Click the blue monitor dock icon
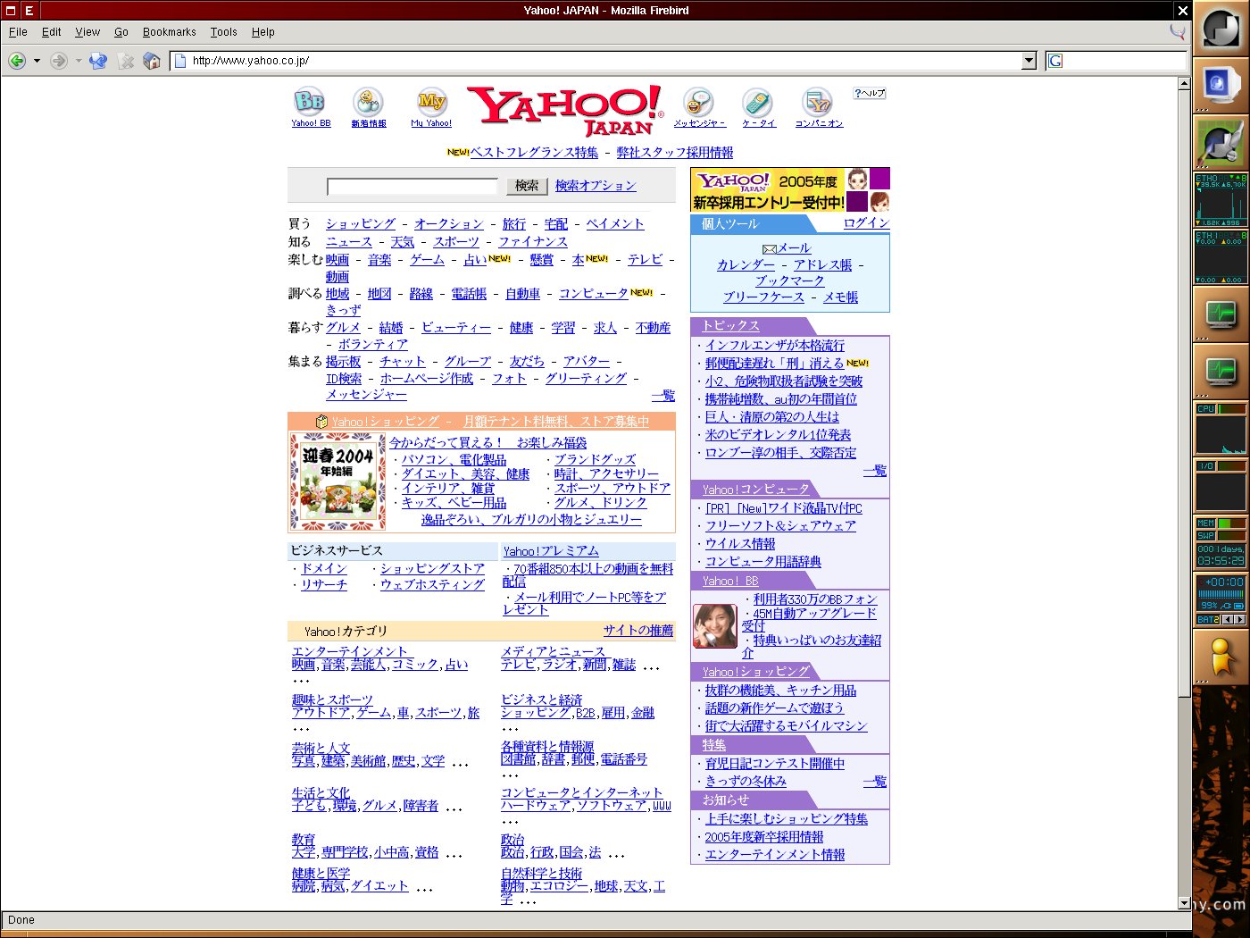The height and width of the screenshot is (938, 1250). point(1221,86)
